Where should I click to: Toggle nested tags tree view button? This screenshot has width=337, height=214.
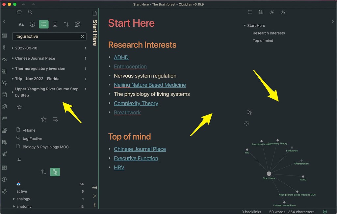pyautogui.click(x=55, y=172)
